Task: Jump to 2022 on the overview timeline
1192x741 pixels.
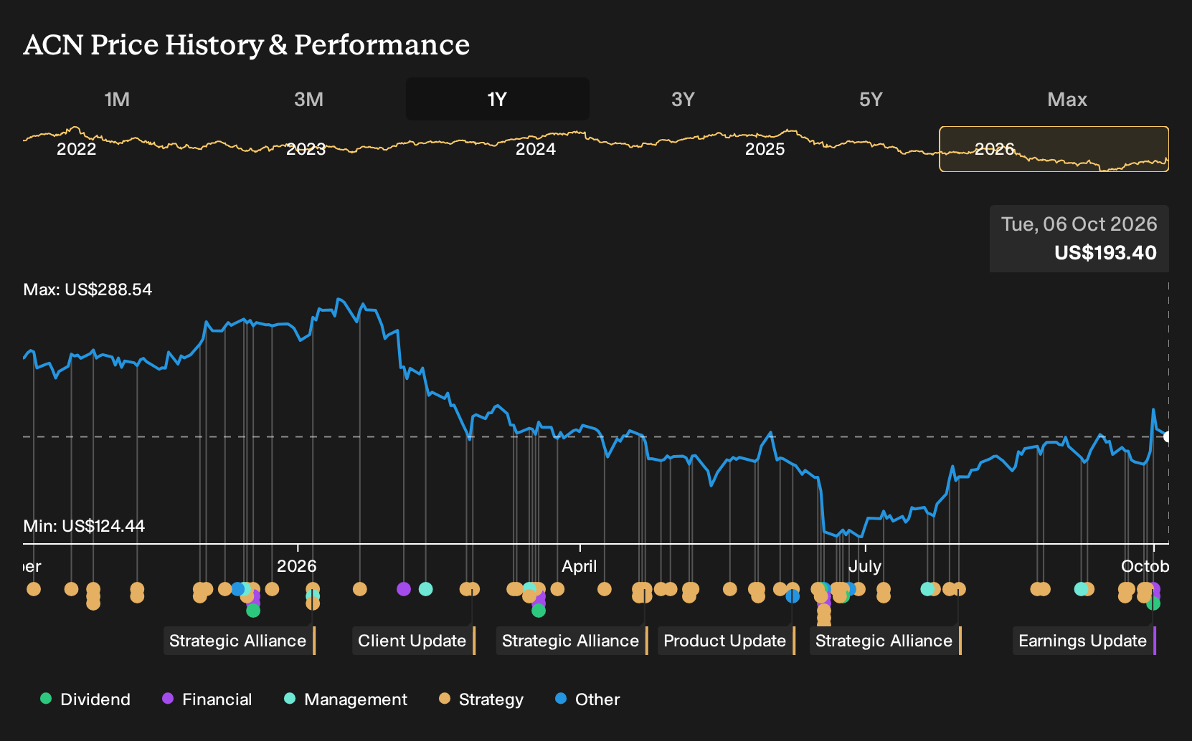Action: [x=76, y=149]
